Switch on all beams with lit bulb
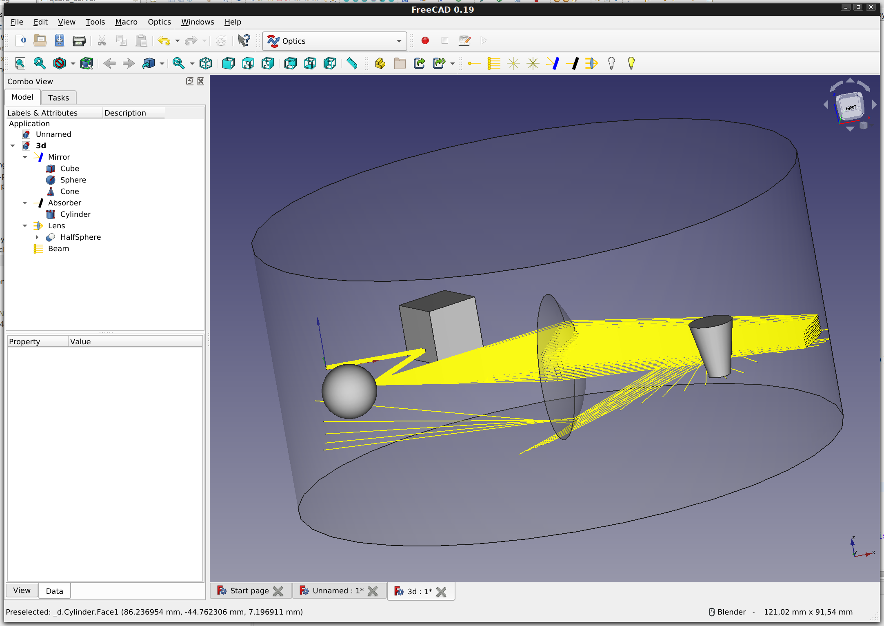Image resolution: width=884 pixels, height=626 pixels. click(631, 63)
